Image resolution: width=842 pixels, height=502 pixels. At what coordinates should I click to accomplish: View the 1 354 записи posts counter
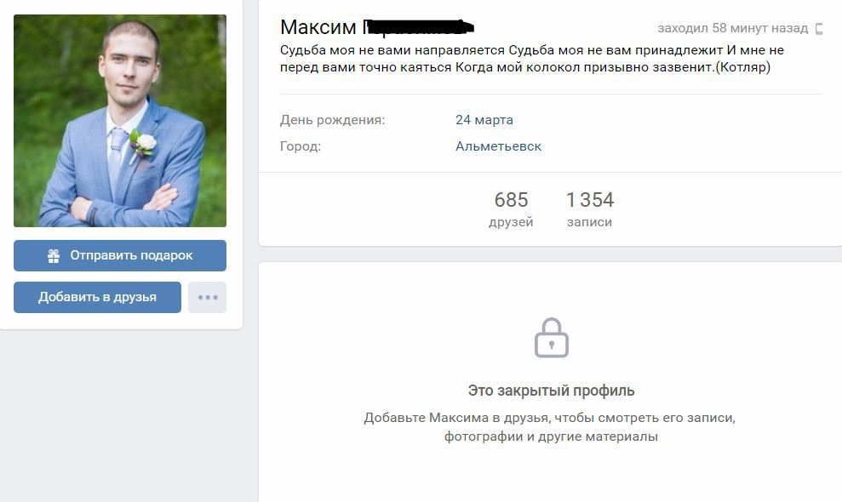[x=590, y=208]
